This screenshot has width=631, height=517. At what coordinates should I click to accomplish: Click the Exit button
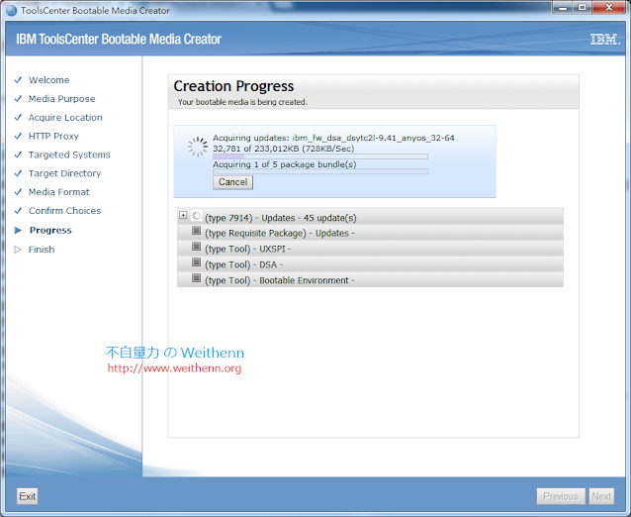pyautogui.click(x=28, y=496)
